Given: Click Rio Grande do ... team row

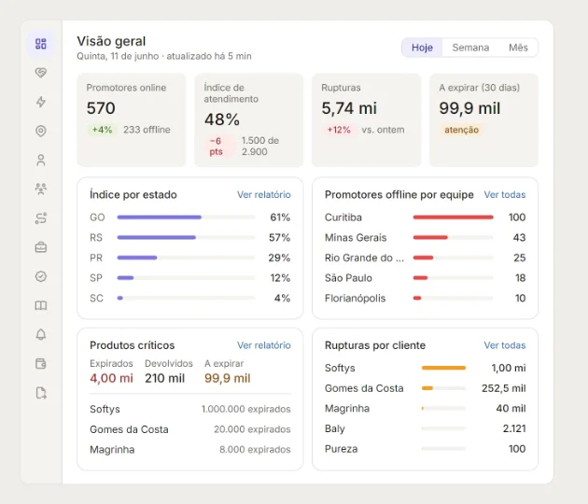Looking at the screenshot, I should [x=426, y=258].
